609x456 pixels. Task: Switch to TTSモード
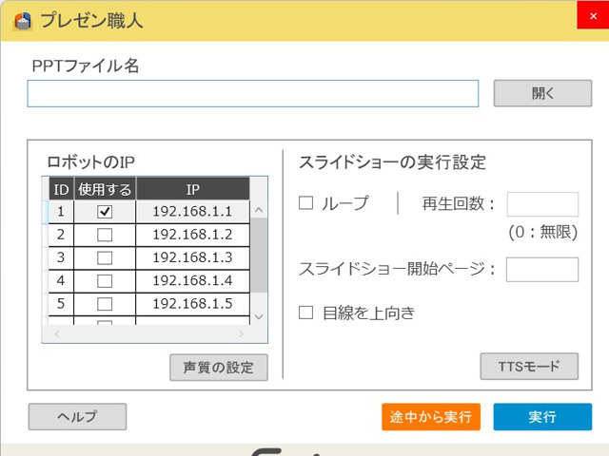pos(529,366)
